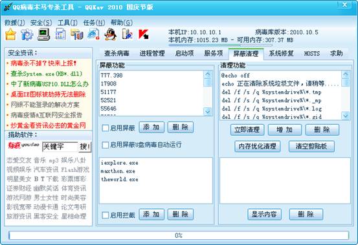Switch to the 进程管理 tab
The height and width of the screenshot is (245, 358).
[x=152, y=54]
